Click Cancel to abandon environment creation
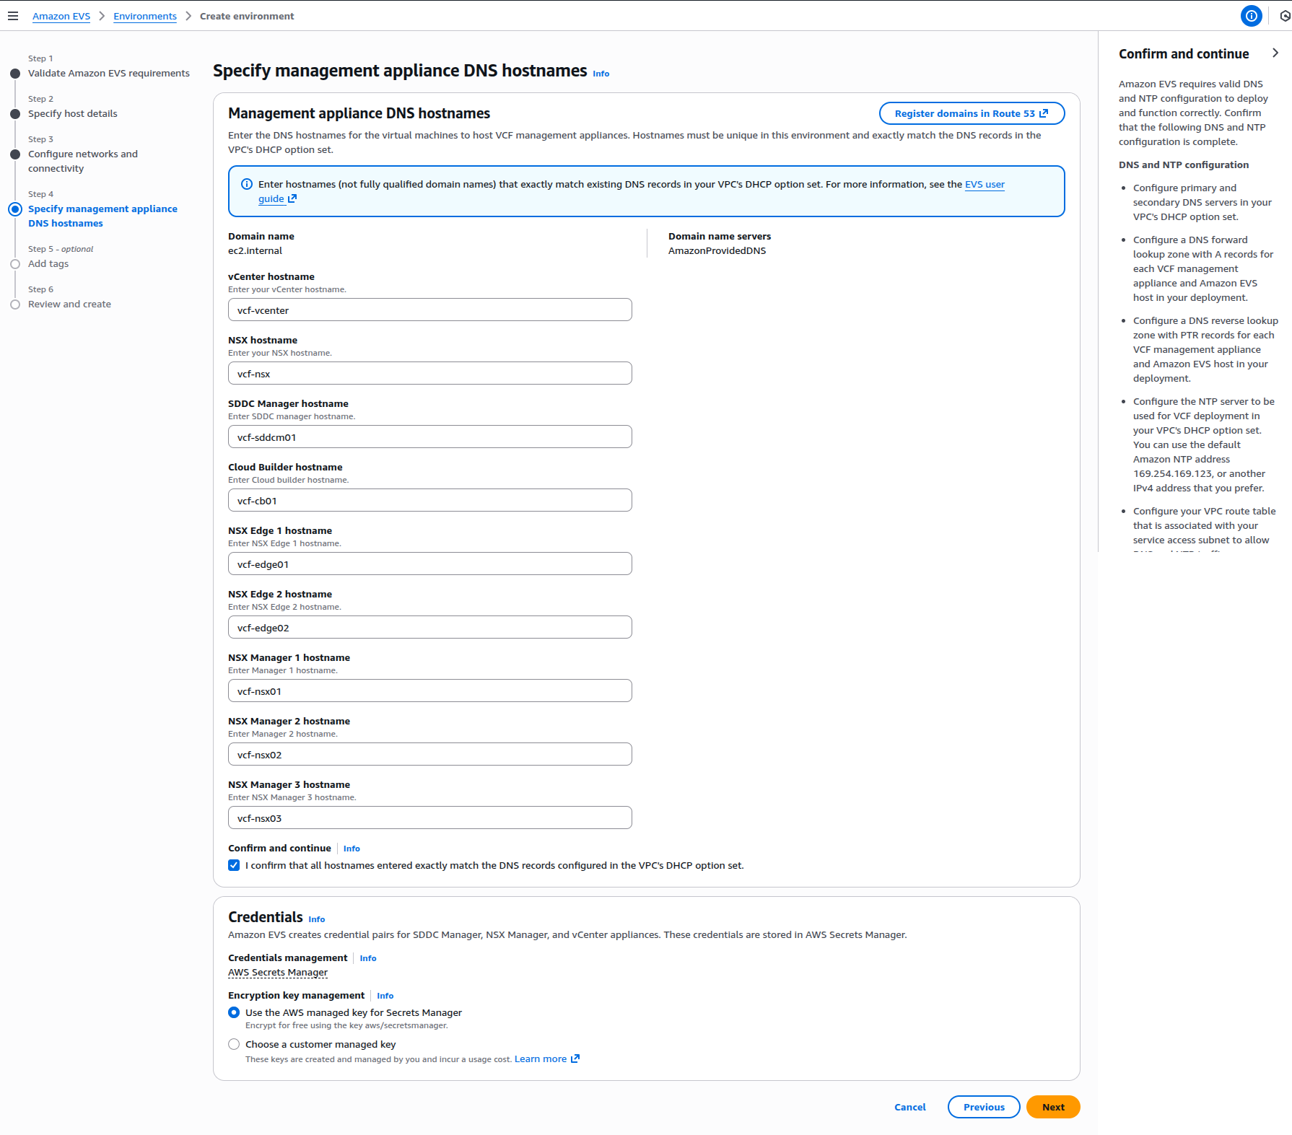 909,1106
